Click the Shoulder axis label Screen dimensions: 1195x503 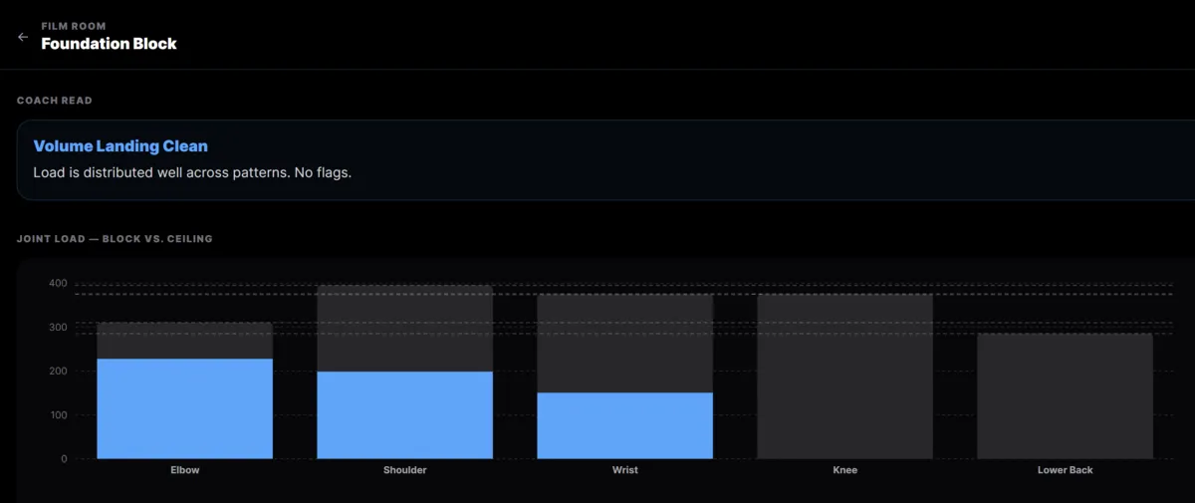pyautogui.click(x=404, y=470)
